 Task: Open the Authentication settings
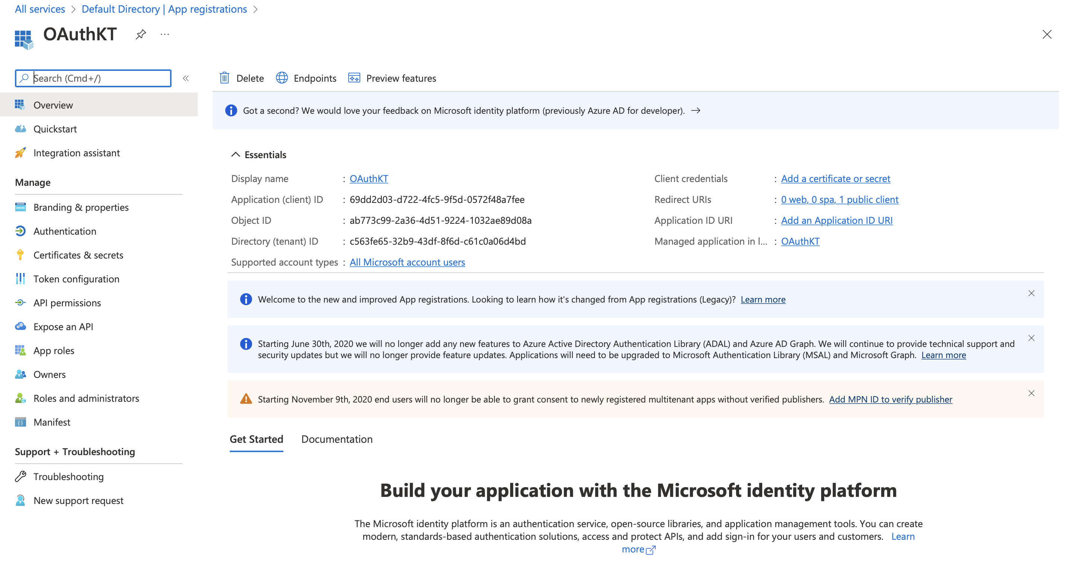click(65, 231)
